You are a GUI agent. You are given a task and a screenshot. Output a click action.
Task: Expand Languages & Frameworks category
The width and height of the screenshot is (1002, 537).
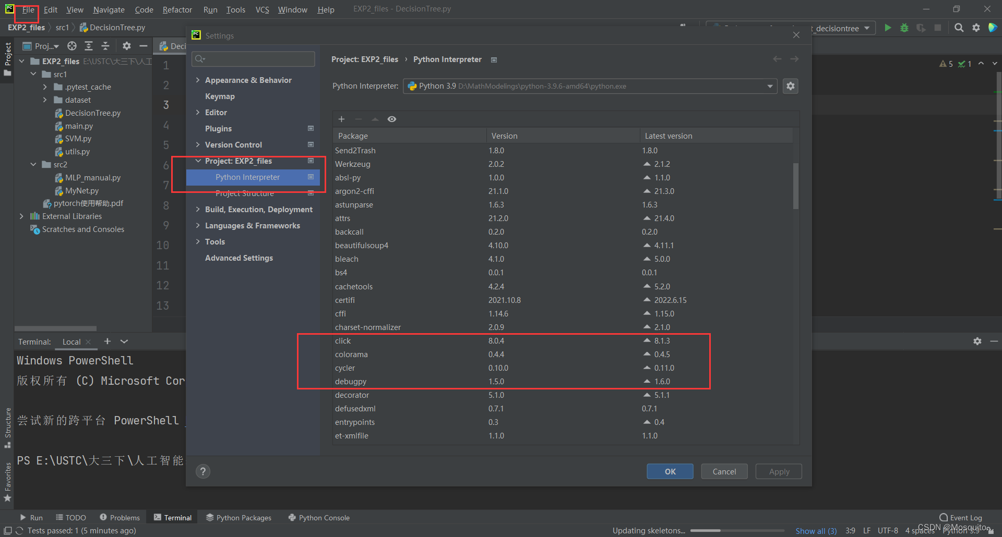198,225
